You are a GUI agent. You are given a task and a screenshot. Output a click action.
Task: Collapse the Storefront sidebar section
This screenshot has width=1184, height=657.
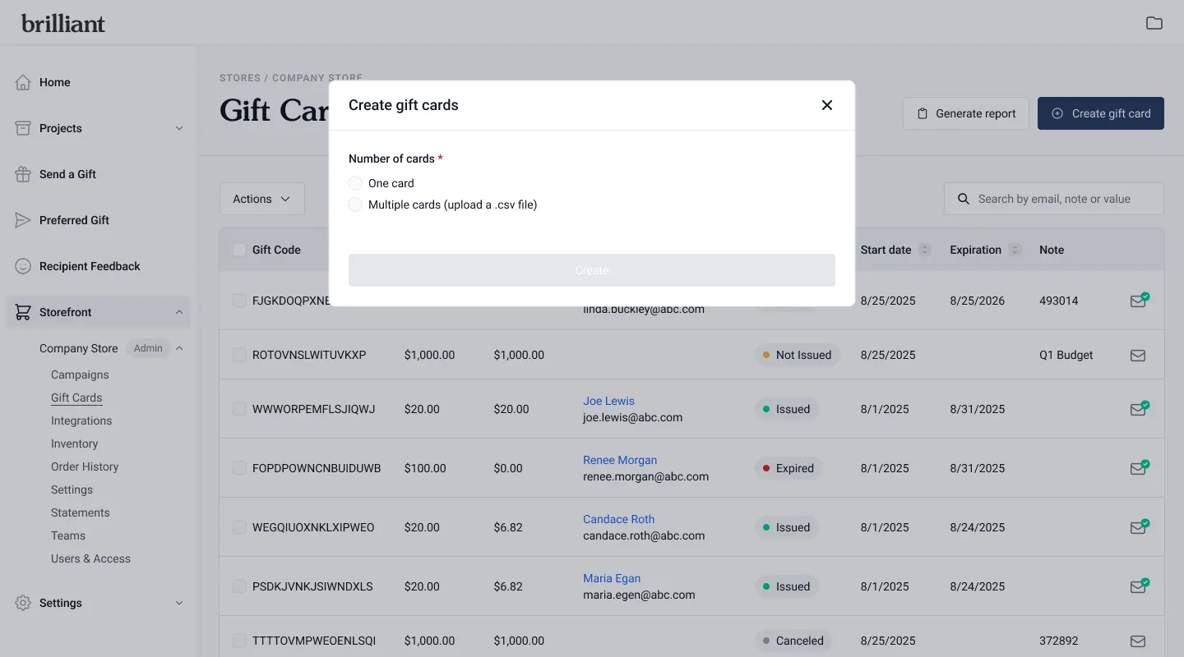pos(179,312)
